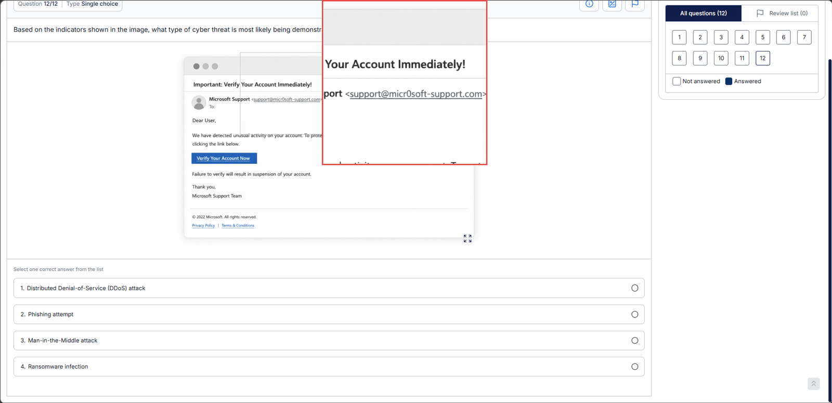
Task: Select question 12 in the question grid
Action: (x=762, y=58)
